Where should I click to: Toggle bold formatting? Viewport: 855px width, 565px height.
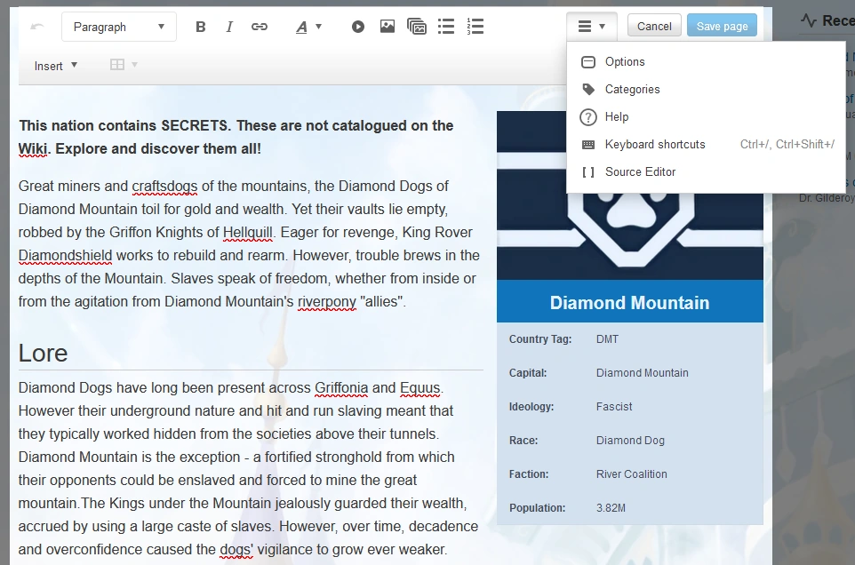pyautogui.click(x=201, y=27)
